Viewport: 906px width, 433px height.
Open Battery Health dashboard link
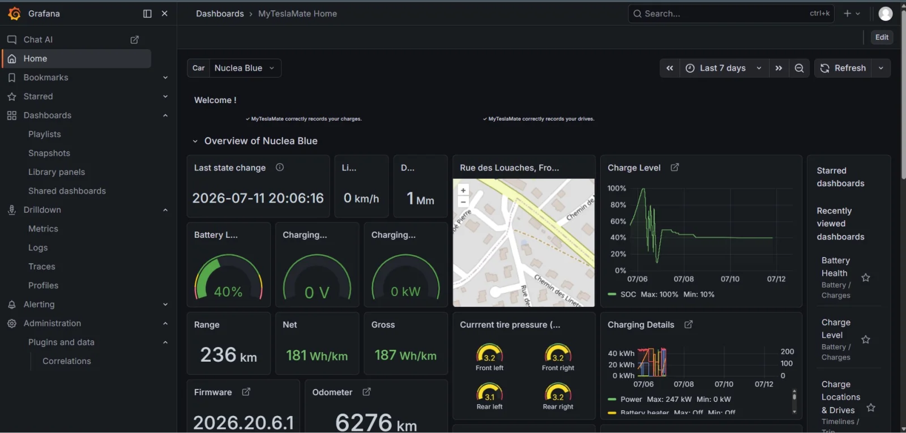pyautogui.click(x=835, y=267)
